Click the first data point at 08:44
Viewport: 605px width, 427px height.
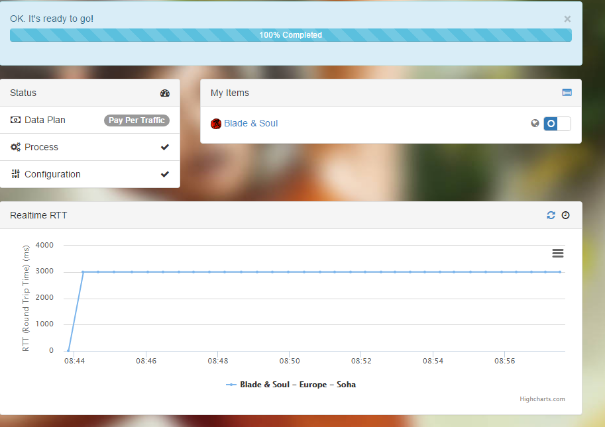click(x=68, y=351)
